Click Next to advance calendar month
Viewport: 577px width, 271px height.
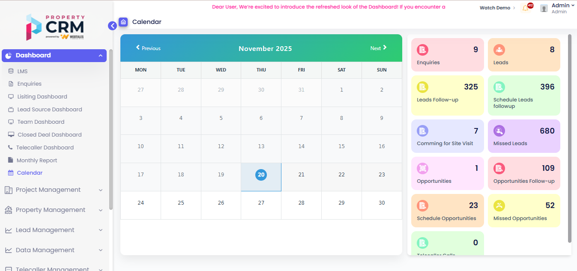point(378,48)
